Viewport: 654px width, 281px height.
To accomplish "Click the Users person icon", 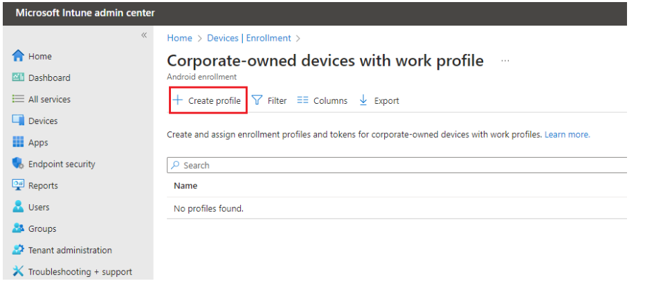I will [x=18, y=207].
